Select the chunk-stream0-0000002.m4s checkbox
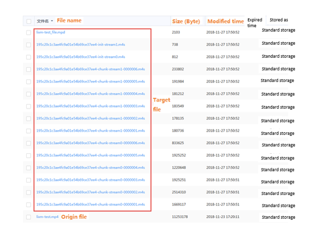This screenshot has height=225, width=326. pos(29,192)
